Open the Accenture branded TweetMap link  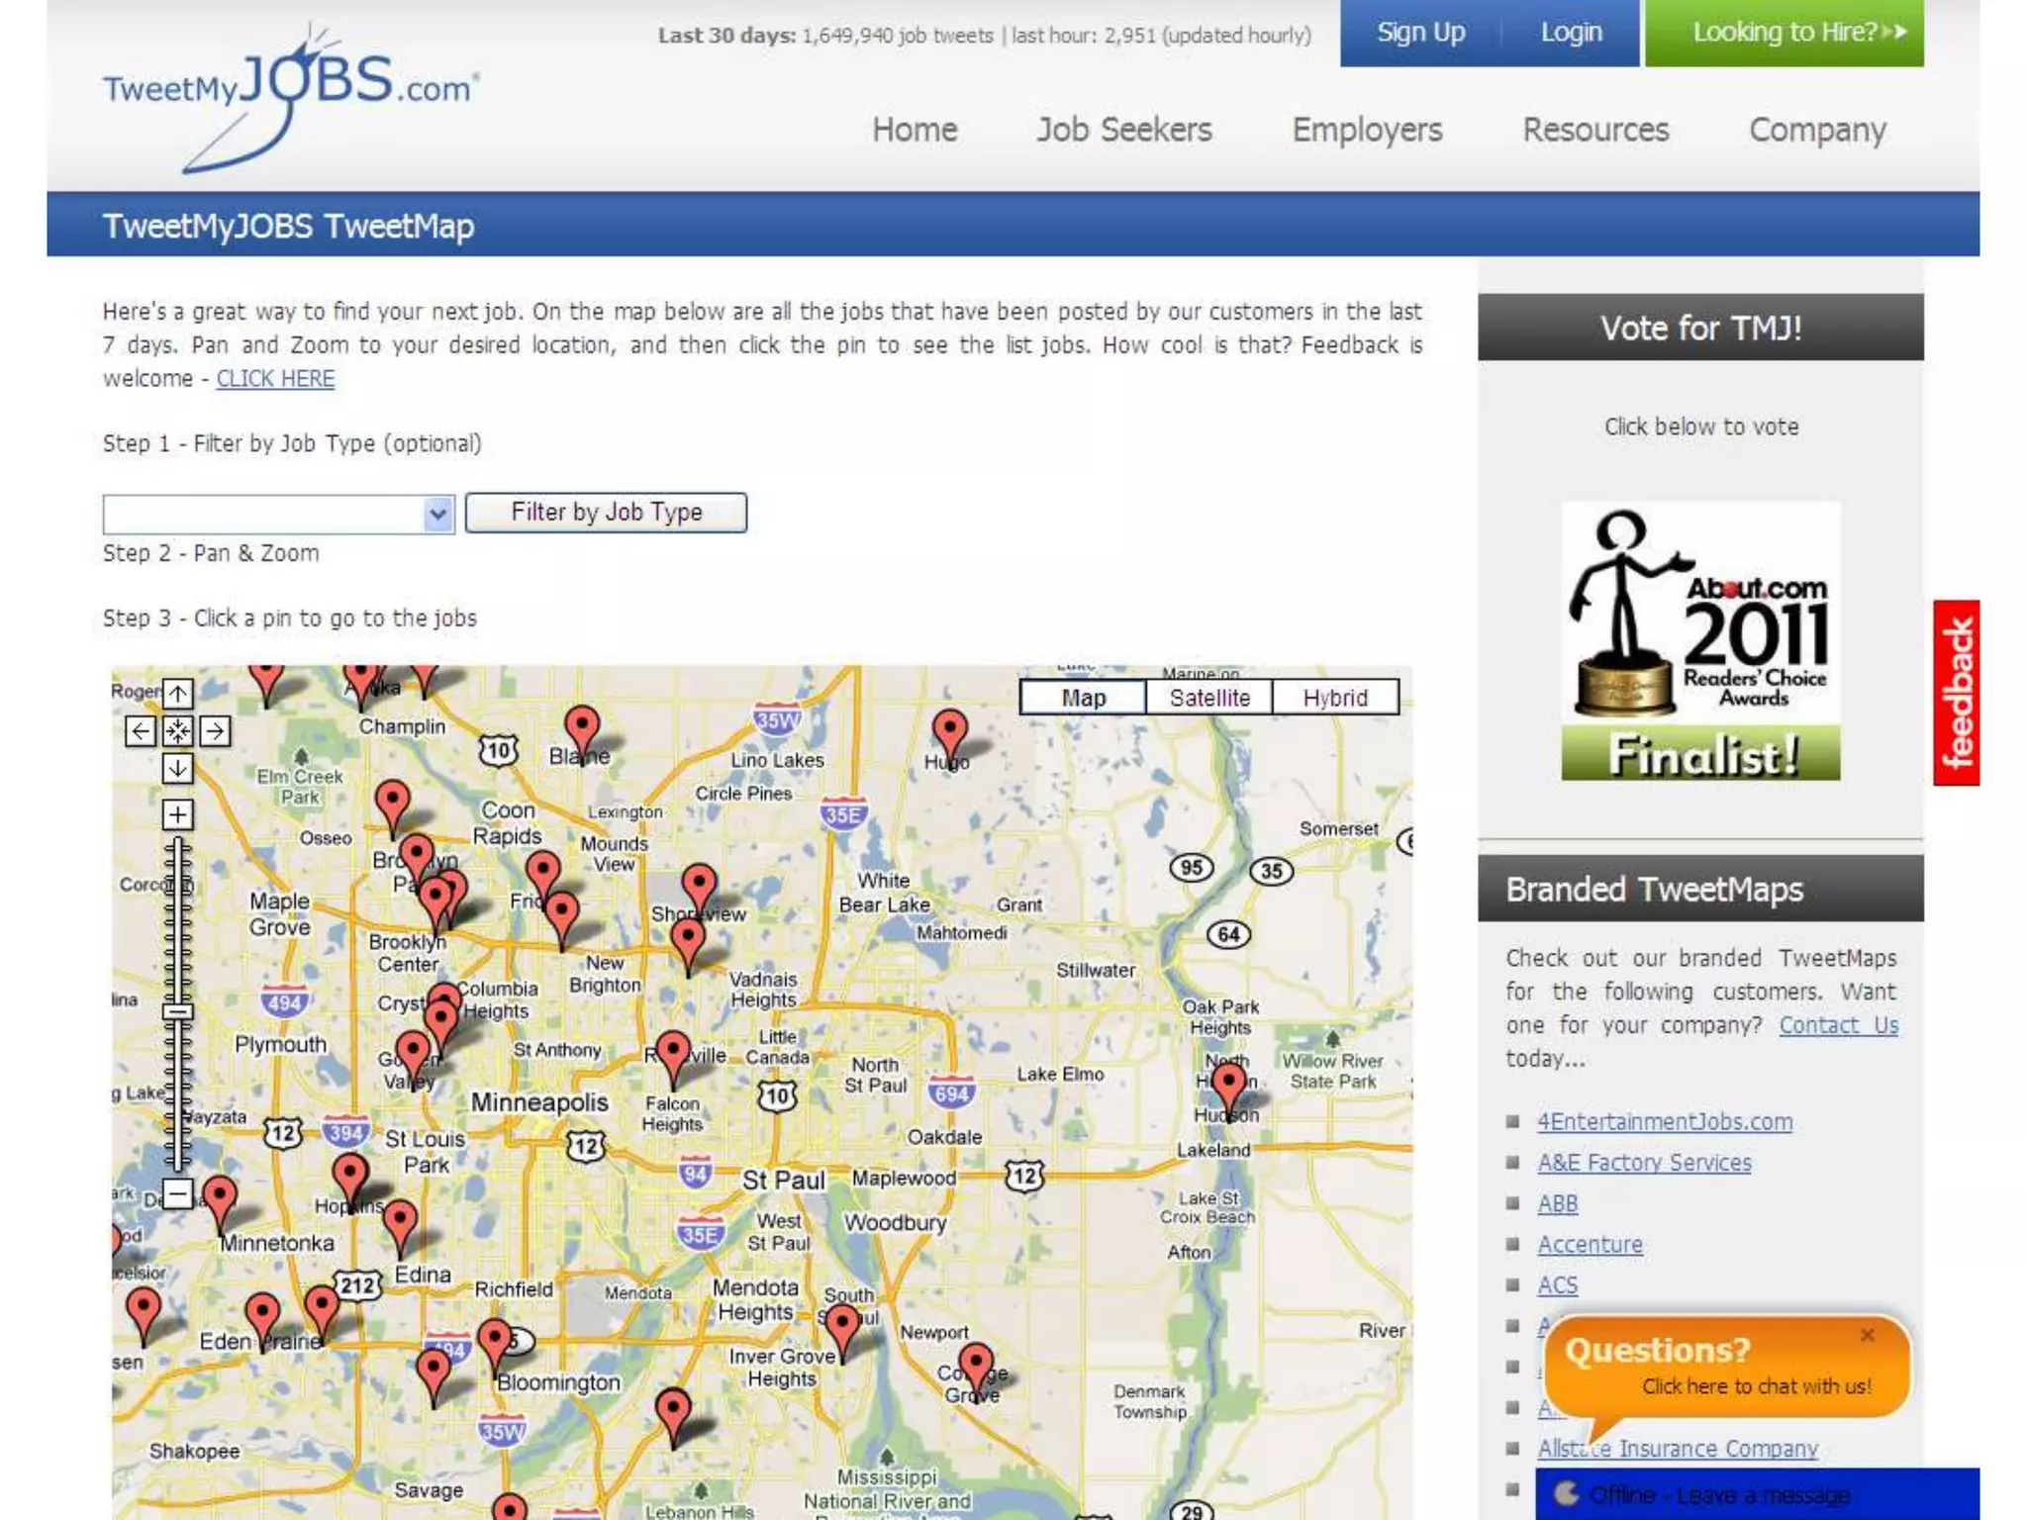(1590, 1245)
